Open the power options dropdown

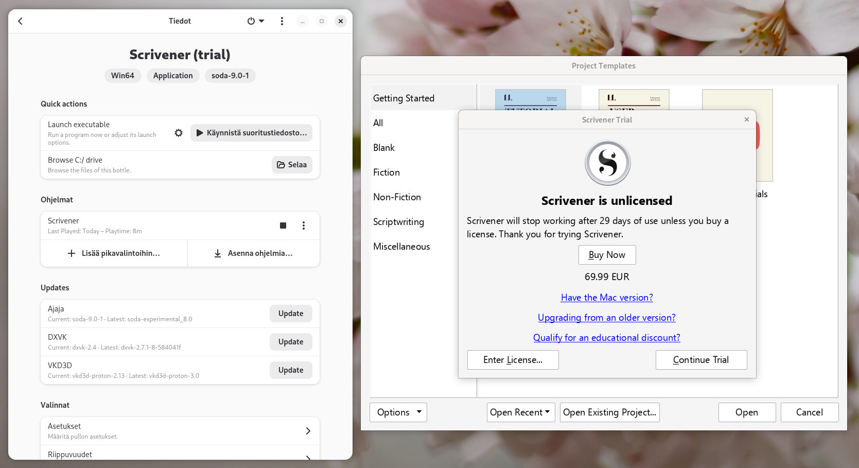[x=255, y=21]
